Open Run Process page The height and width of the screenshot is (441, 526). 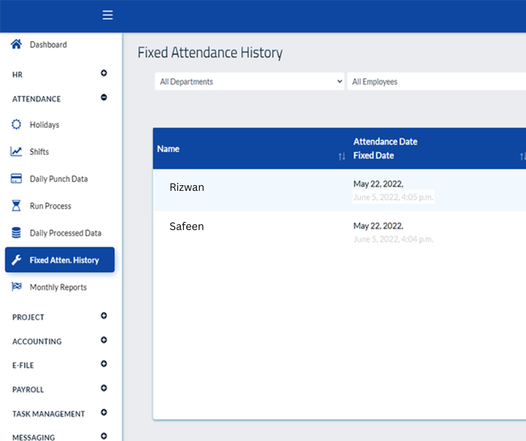click(50, 206)
